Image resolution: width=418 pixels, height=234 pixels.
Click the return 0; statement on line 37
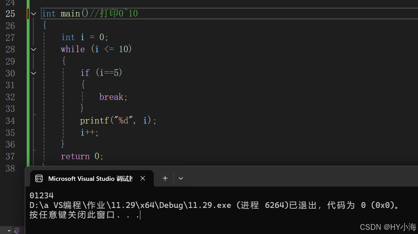82,156
